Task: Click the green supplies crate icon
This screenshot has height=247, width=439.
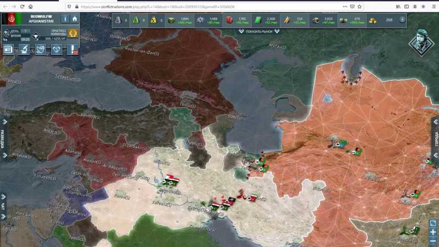Action: coord(171,20)
